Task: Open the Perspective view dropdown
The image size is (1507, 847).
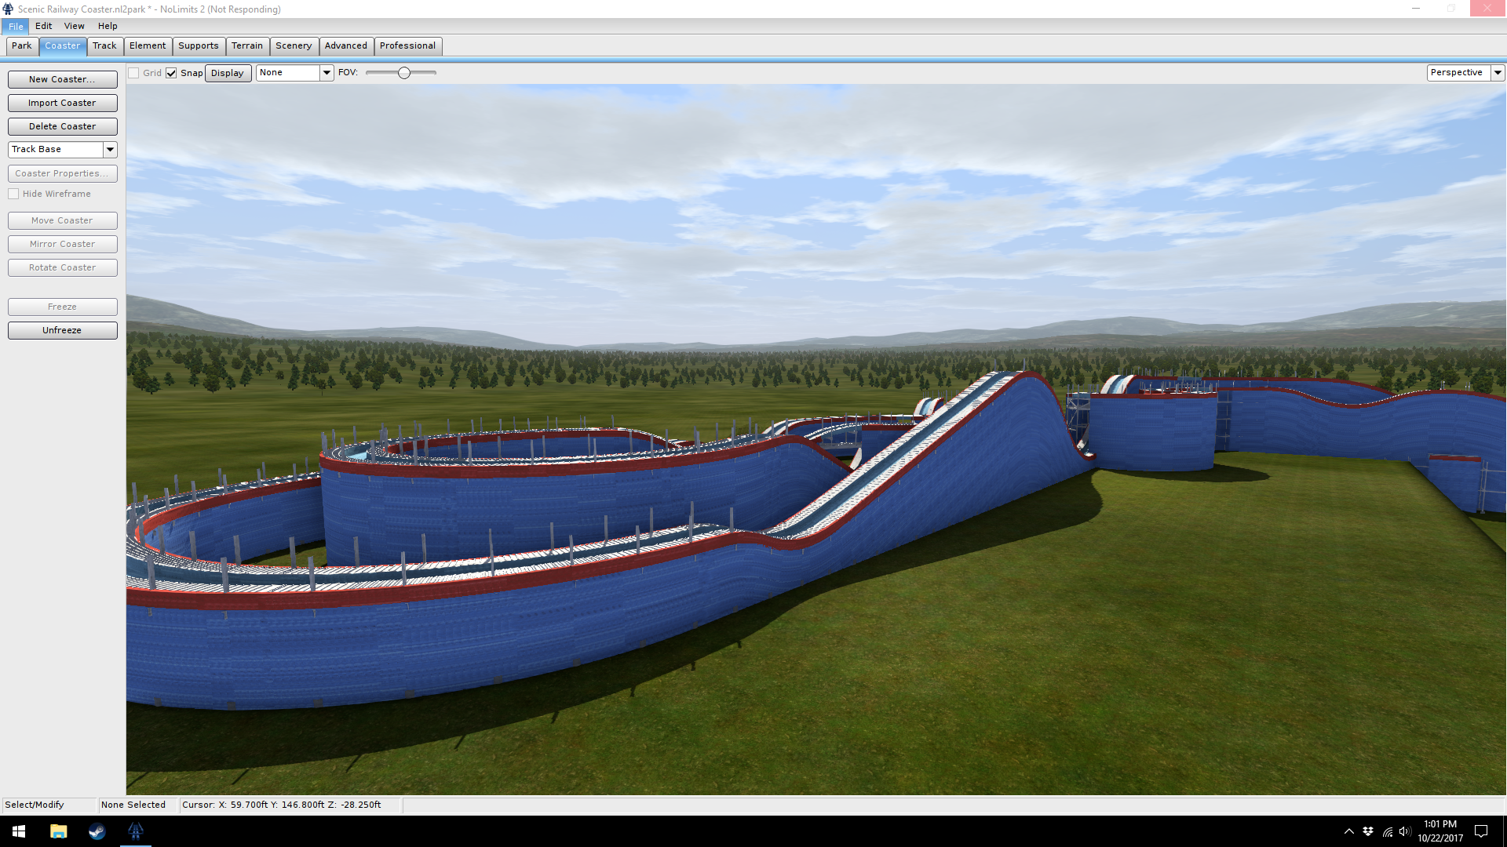Action: pyautogui.click(x=1497, y=72)
